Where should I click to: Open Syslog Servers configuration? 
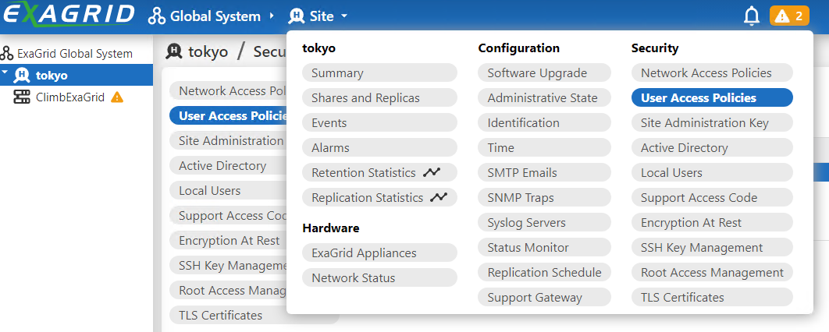[545, 223]
